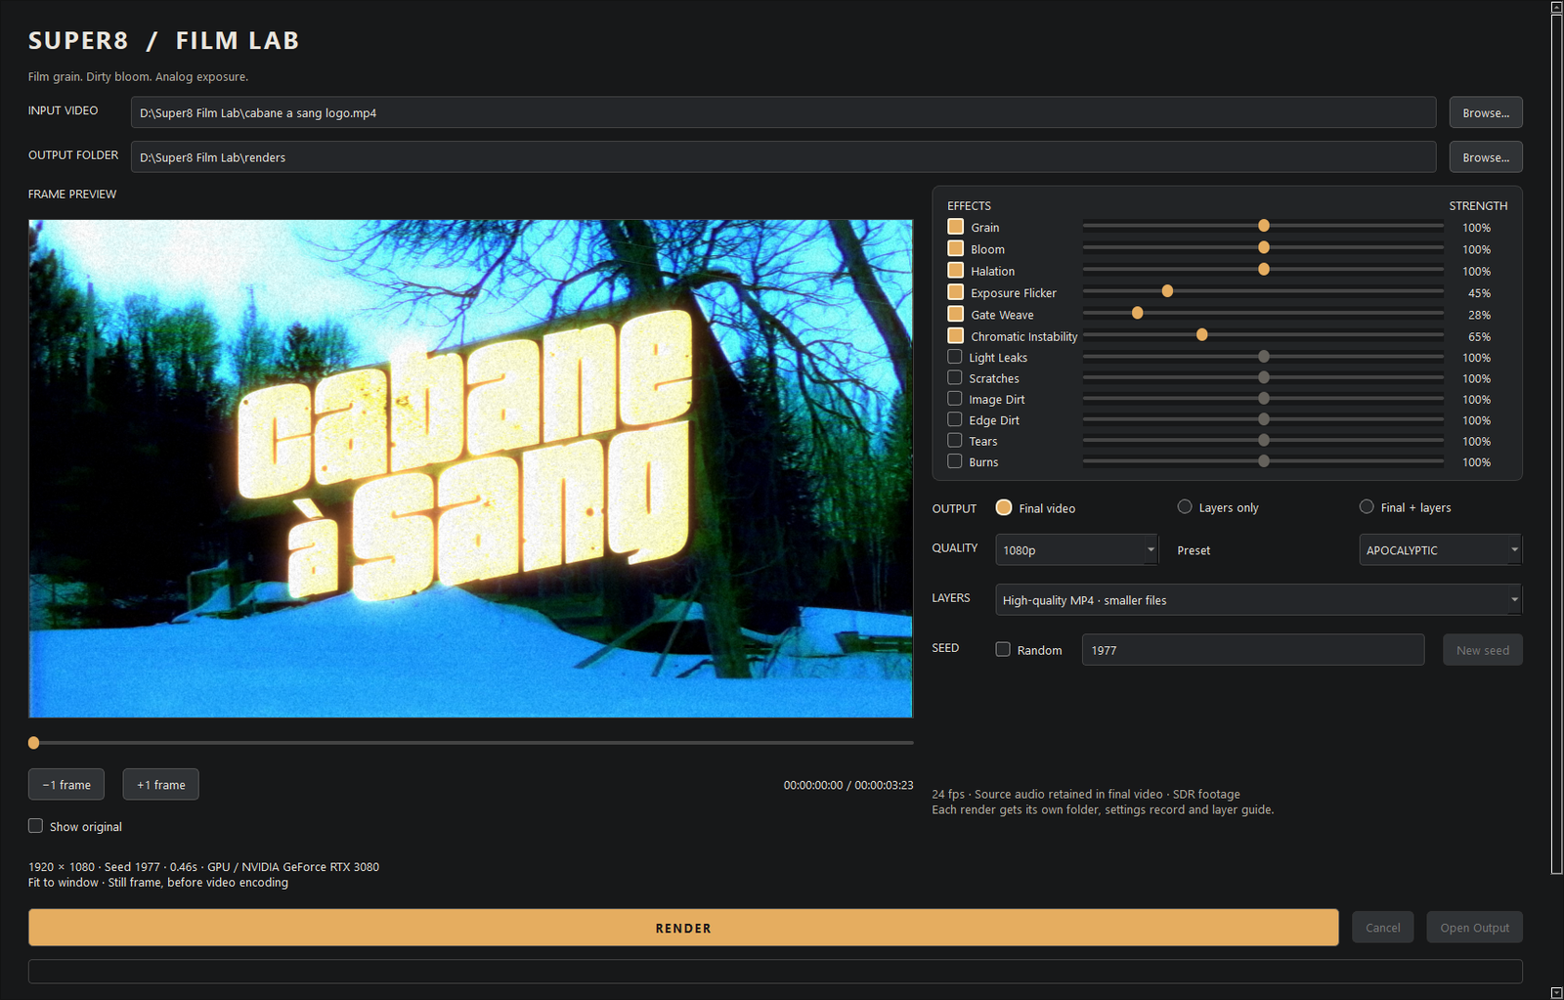Screen dimensions: 1564x1000
Task: Click the output folder path field
Action: point(783,156)
